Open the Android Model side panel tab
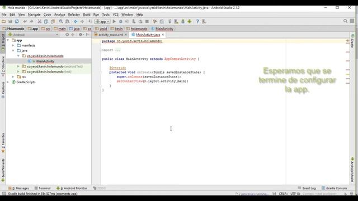 point(352,170)
